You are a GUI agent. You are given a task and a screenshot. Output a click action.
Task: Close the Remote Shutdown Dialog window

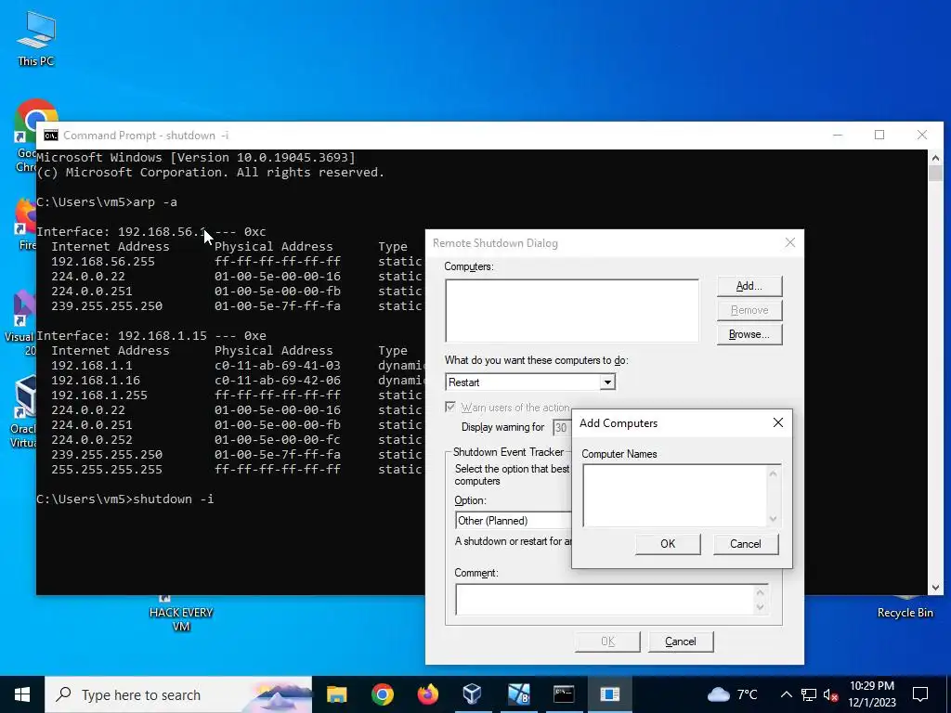(789, 242)
